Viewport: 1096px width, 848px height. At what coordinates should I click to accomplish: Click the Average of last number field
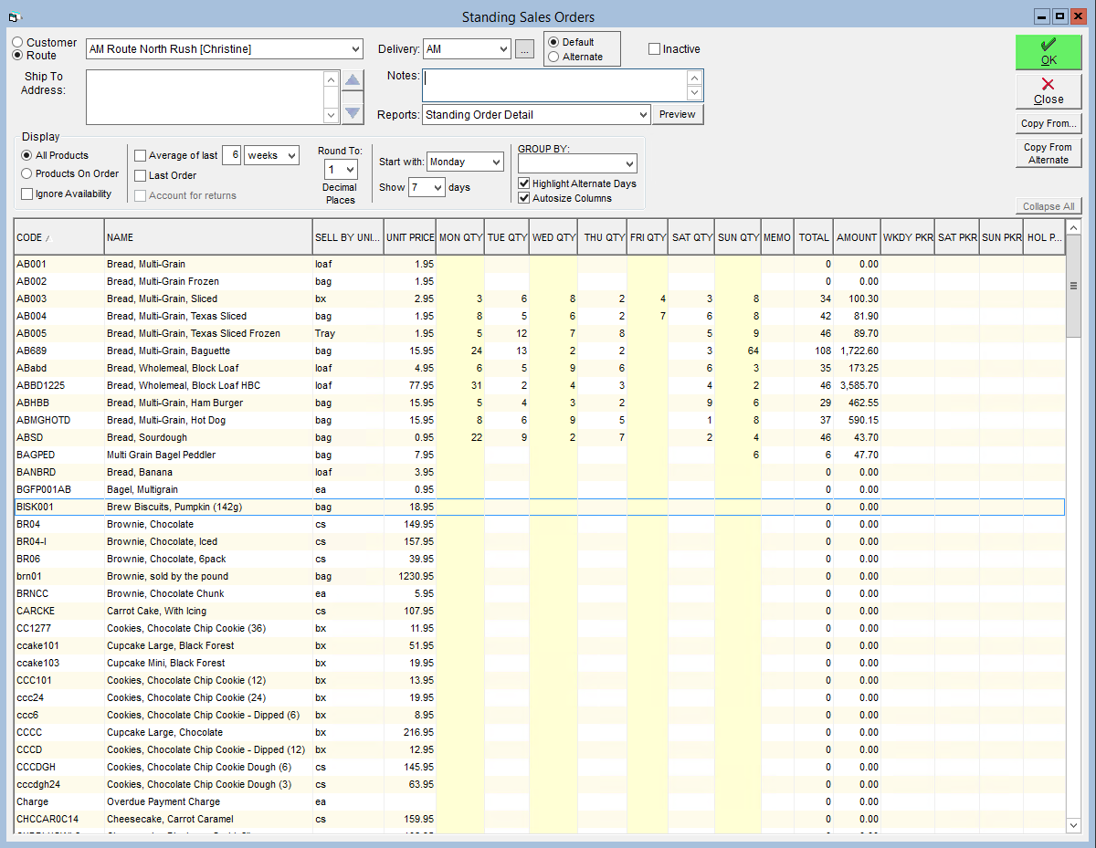click(x=231, y=156)
